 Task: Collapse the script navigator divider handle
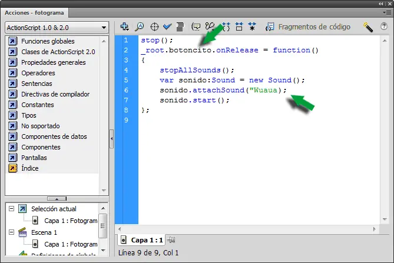[x=57, y=199]
